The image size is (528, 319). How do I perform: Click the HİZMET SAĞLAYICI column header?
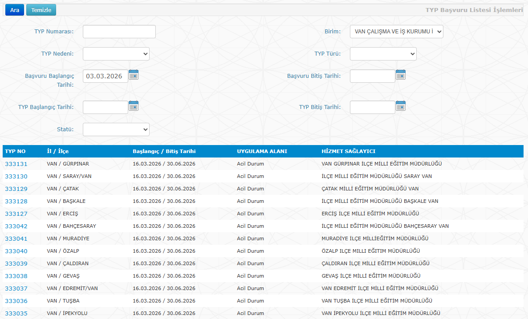click(x=348, y=151)
